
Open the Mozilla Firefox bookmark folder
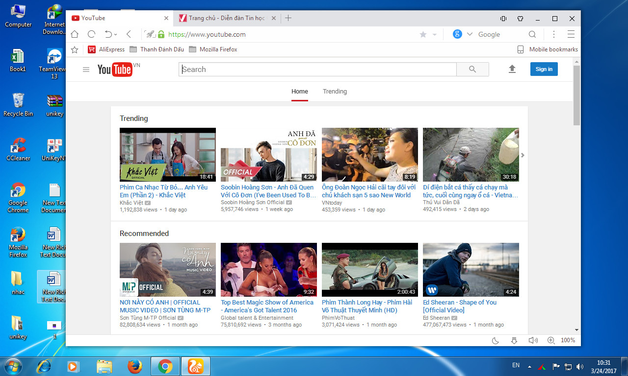tap(213, 49)
